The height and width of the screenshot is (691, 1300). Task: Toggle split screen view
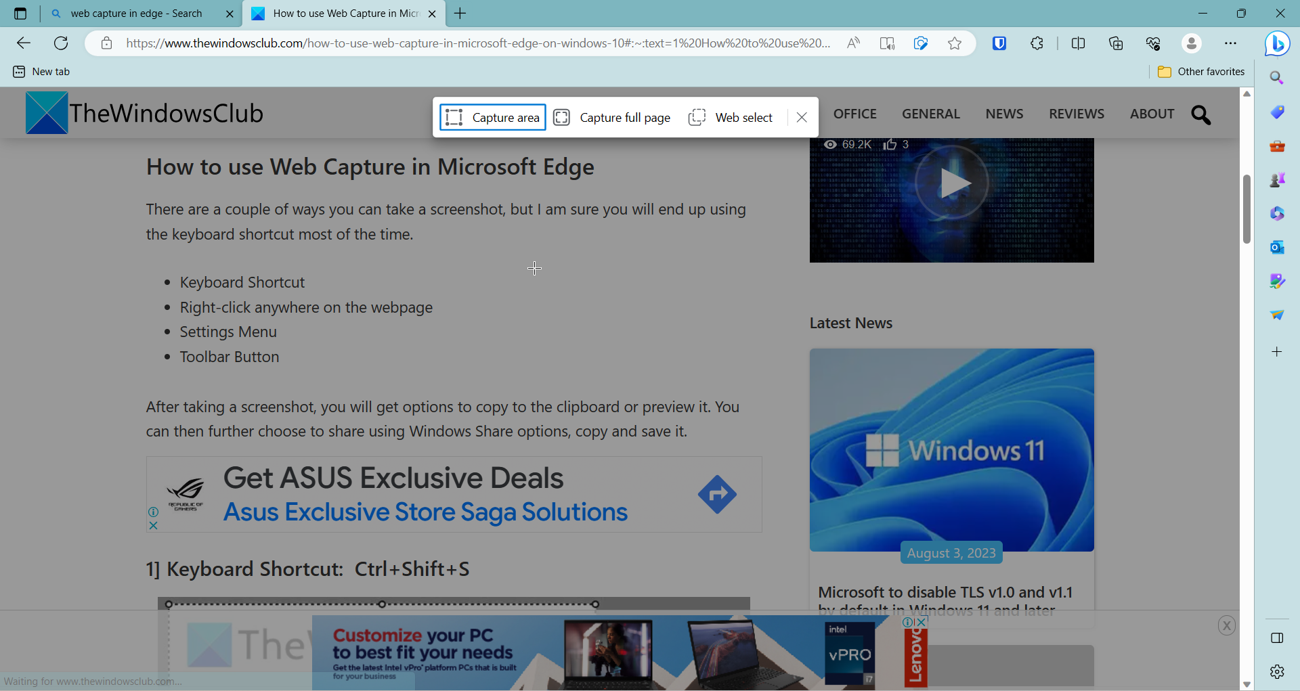tap(1079, 43)
